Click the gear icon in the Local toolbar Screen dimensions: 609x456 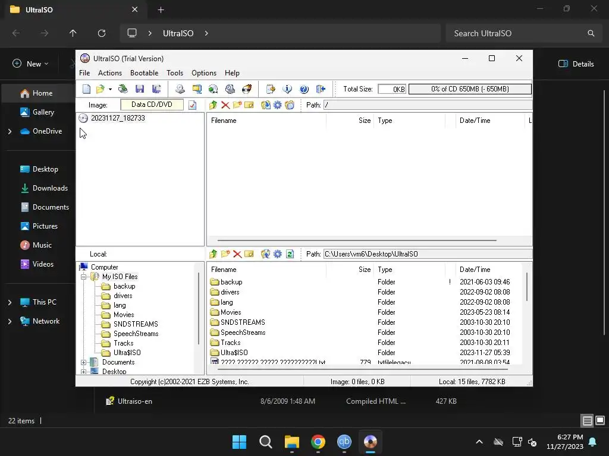click(x=277, y=254)
